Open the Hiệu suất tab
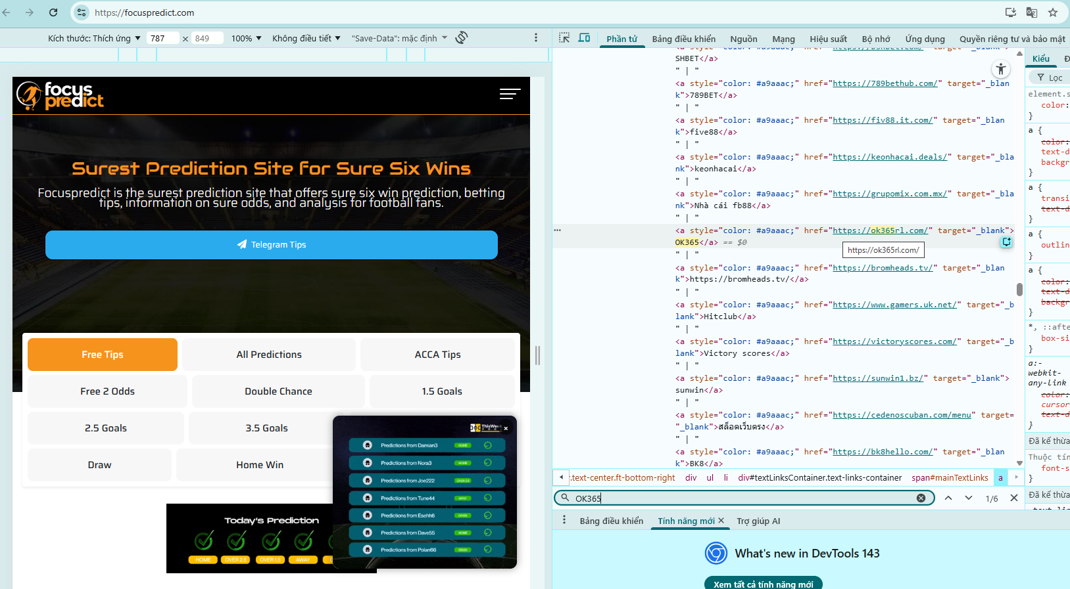 click(829, 39)
